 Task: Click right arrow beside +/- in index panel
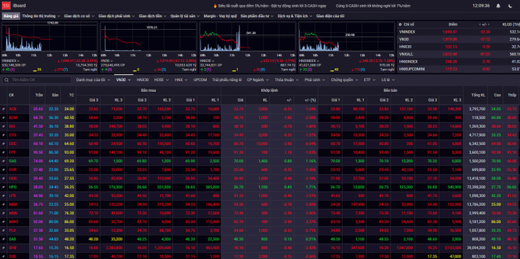(x=490, y=24)
